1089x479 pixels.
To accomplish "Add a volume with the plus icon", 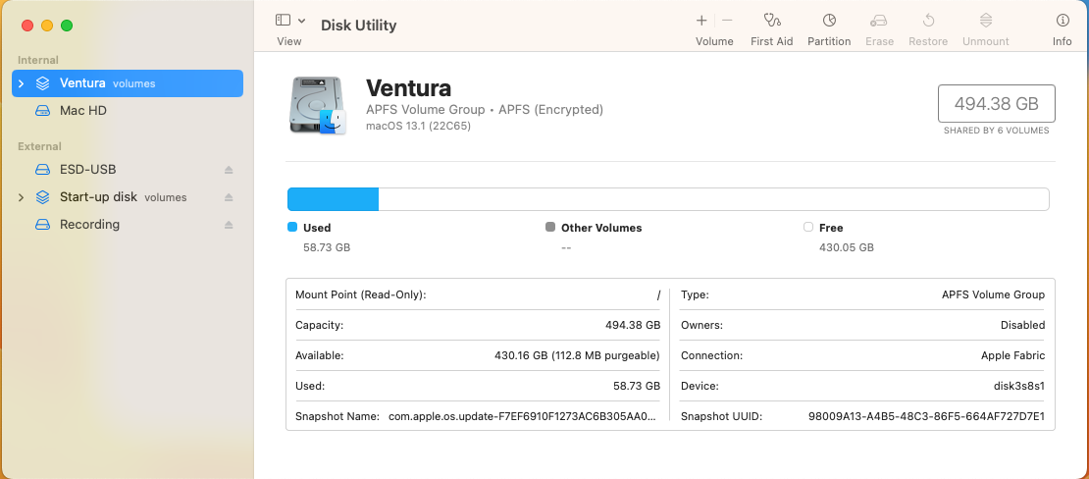I will click(x=701, y=21).
